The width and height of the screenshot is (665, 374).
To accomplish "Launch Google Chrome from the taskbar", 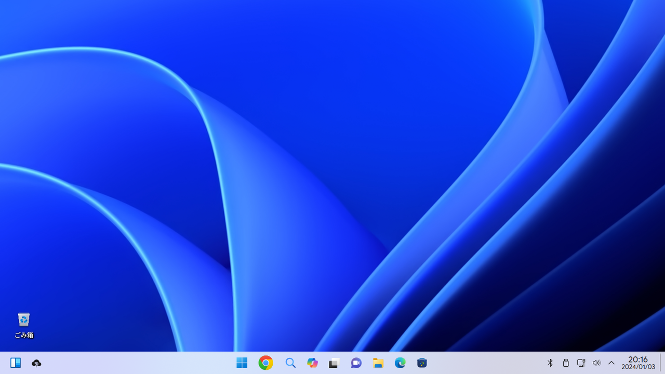I will click(266, 363).
